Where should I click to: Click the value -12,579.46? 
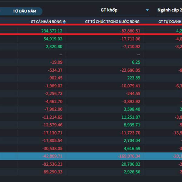[x=52, y=125]
